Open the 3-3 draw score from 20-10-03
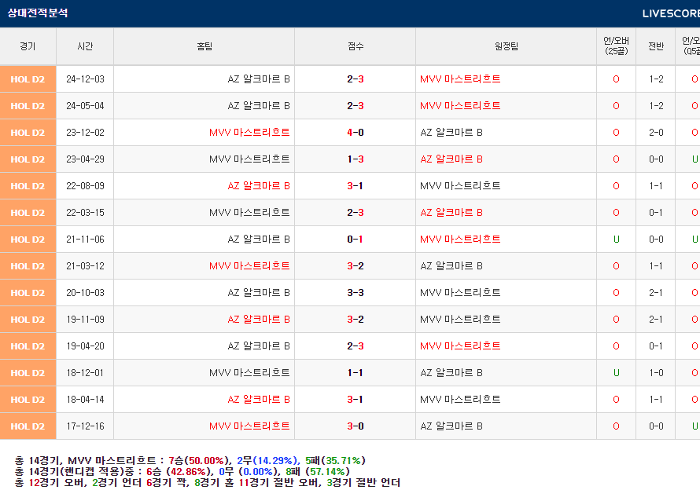The image size is (700, 490). click(x=356, y=293)
